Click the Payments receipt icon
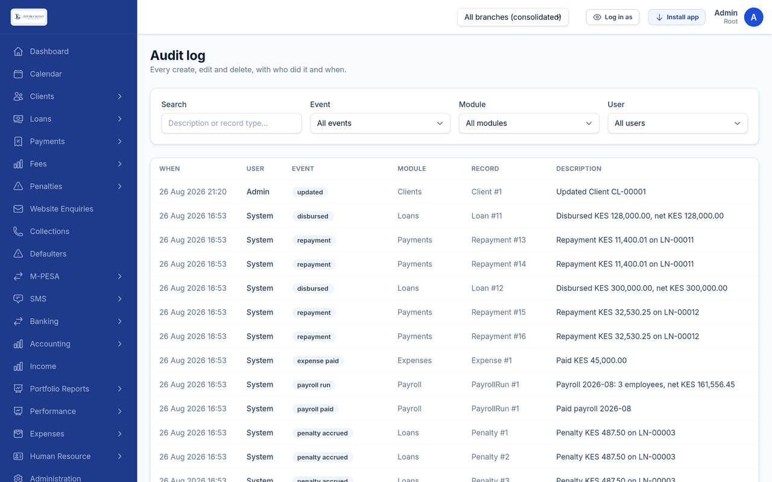 coord(18,141)
